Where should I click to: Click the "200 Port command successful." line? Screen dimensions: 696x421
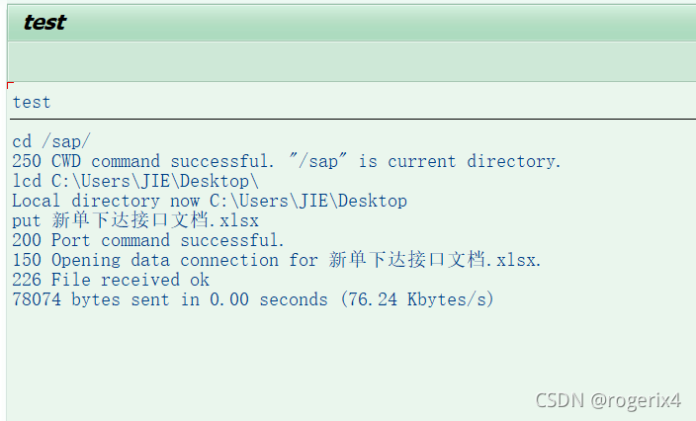[148, 240]
